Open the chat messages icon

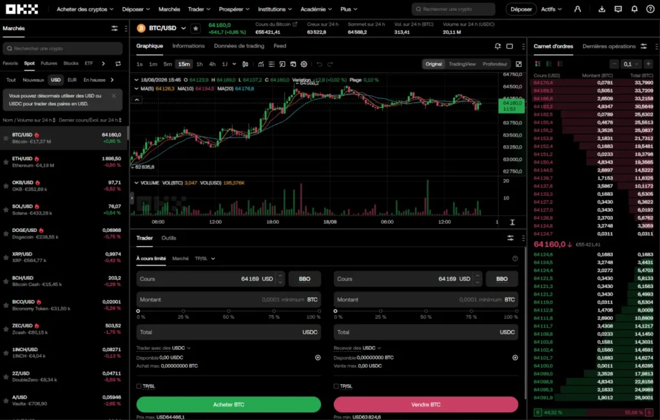tap(618, 9)
